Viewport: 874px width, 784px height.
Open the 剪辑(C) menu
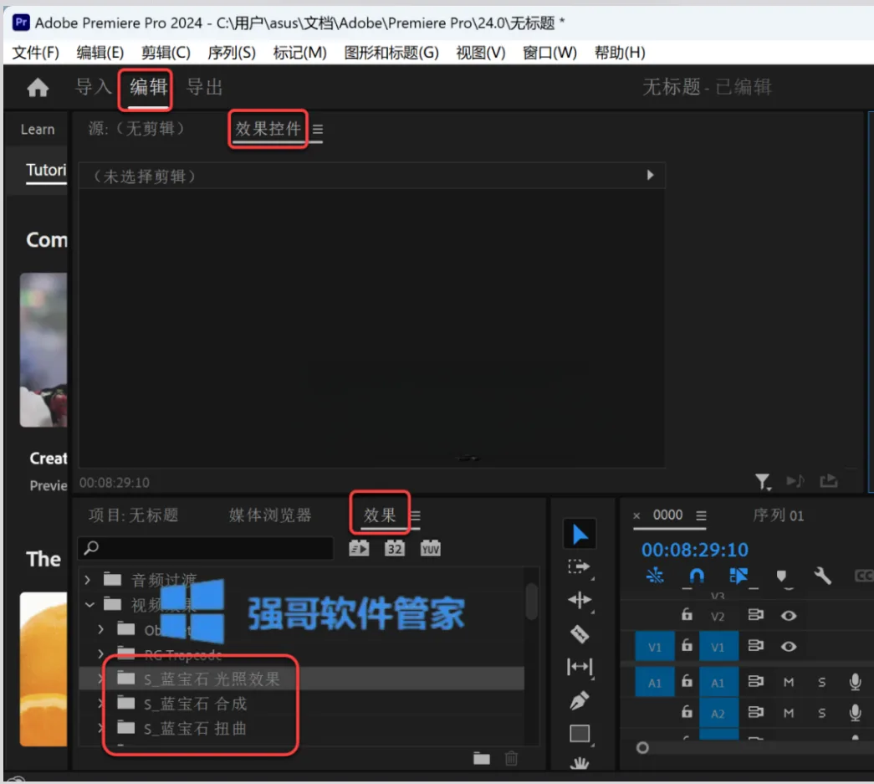[166, 53]
